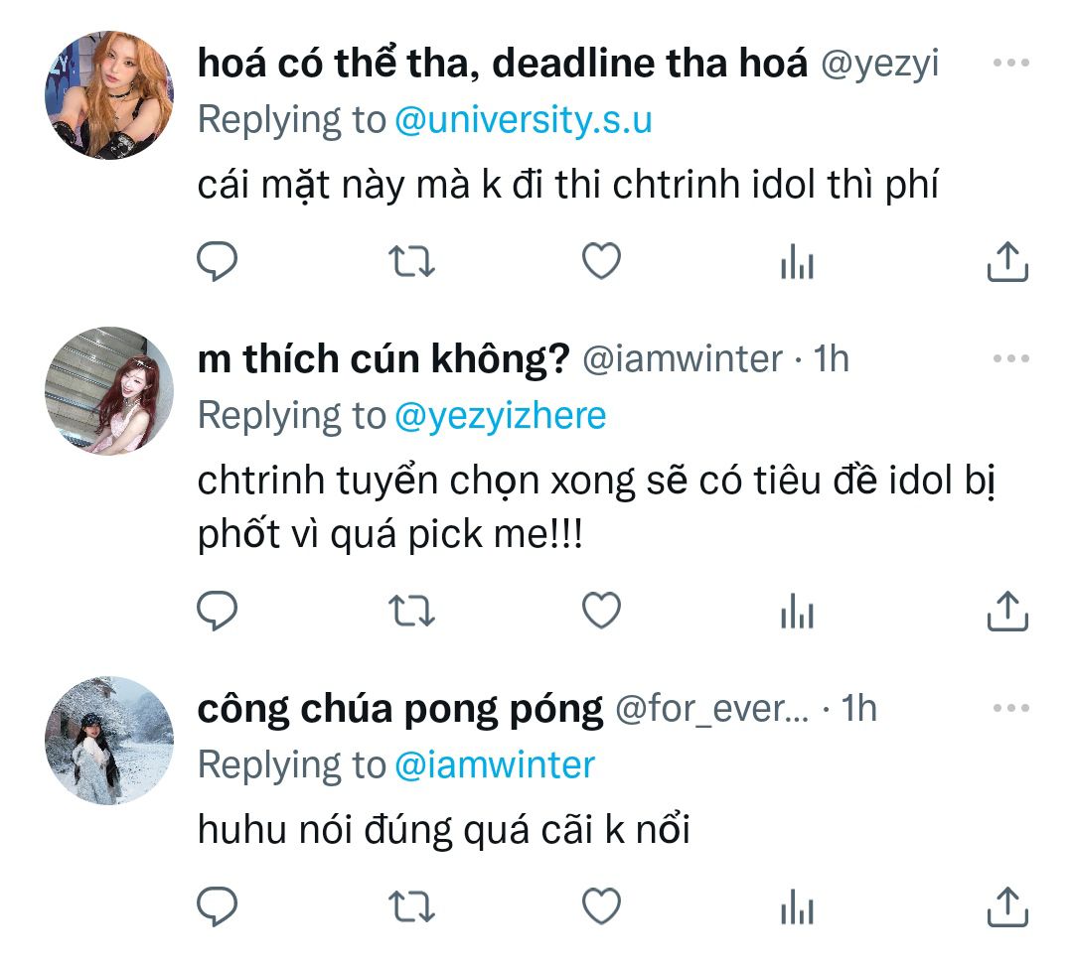The width and height of the screenshot is (1073, 968).
Task: Reply to iamwinter's pick me tweet
Action: coord(217,611)
